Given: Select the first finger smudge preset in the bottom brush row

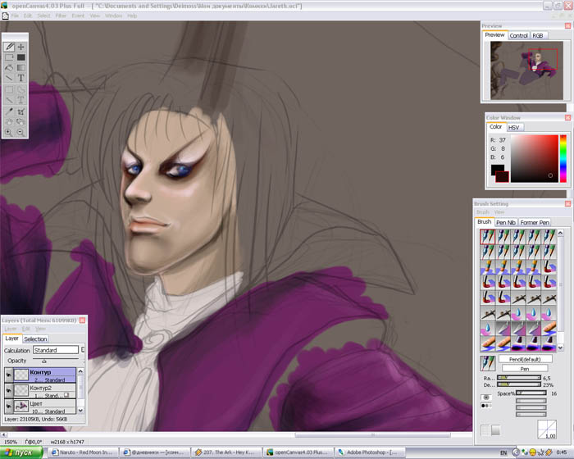Looking at the screenshot, I should [487, 343].
